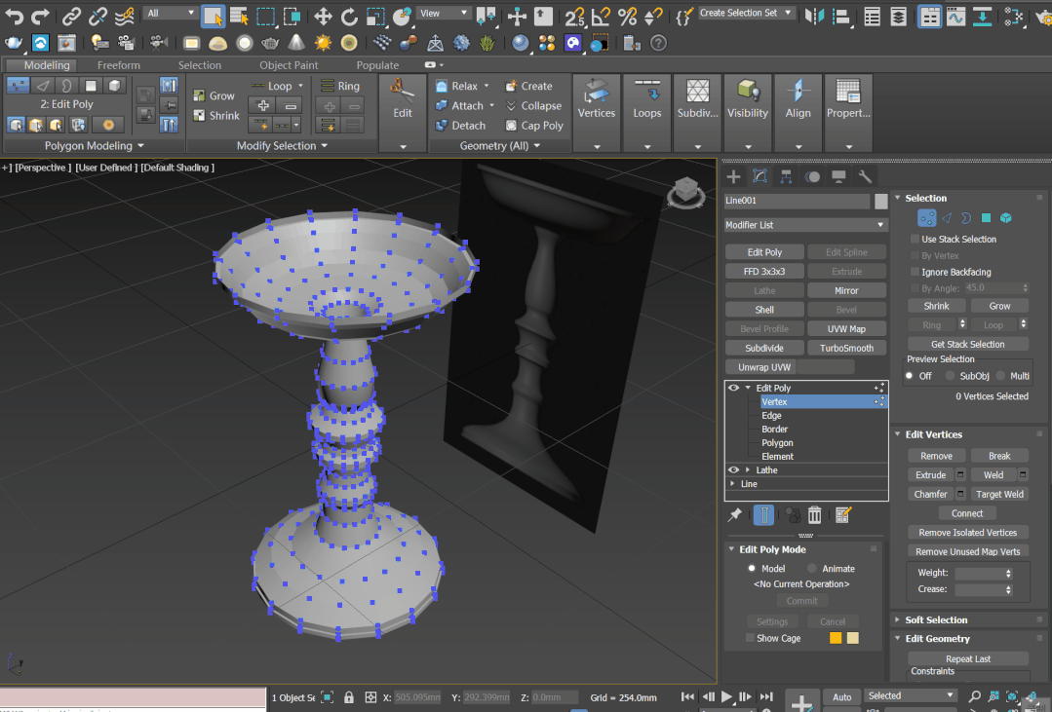Image resolution: width=1052 pixels, height=712 pixels.
Task: Select the Edge sub-object level
Action: pos(771,415)
